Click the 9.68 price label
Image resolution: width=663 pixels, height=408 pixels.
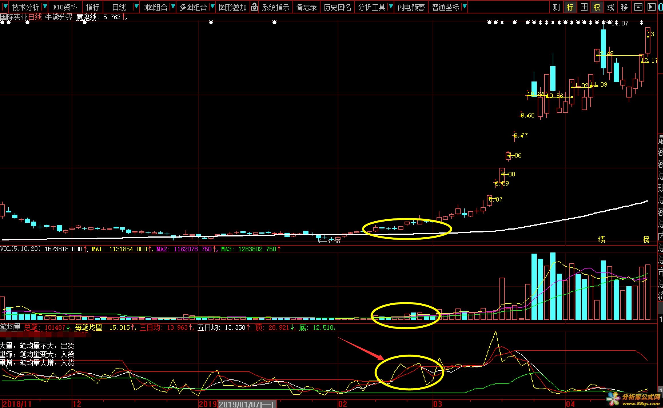tap(528, 115)
